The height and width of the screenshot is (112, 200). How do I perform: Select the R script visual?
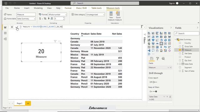pyautogui.click(x=161, y=47)
